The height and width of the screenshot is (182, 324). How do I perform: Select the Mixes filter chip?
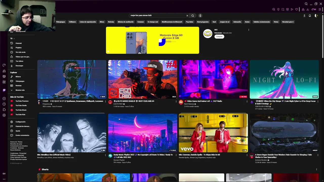[102, 22]
